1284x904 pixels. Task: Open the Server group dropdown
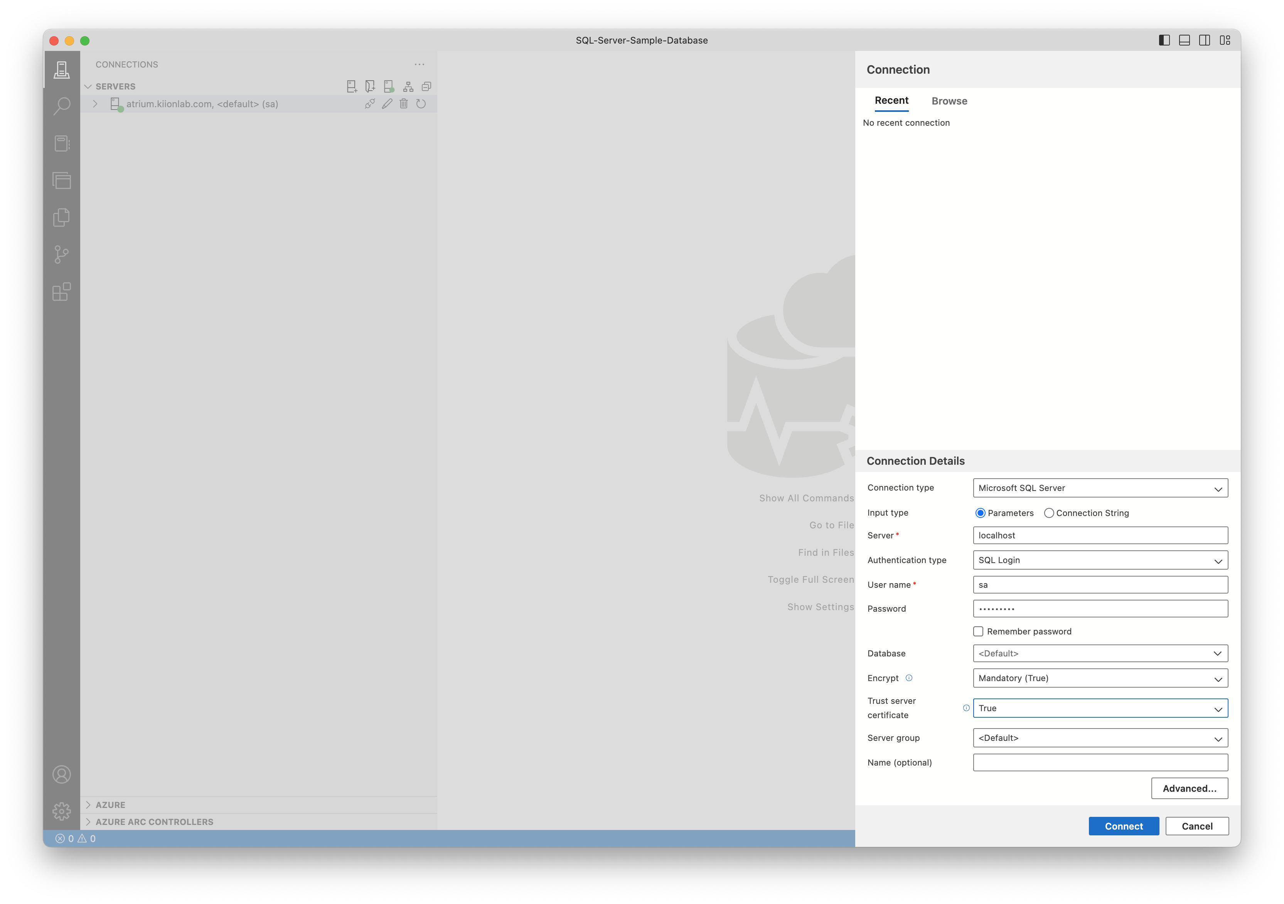click(1100, 737)
